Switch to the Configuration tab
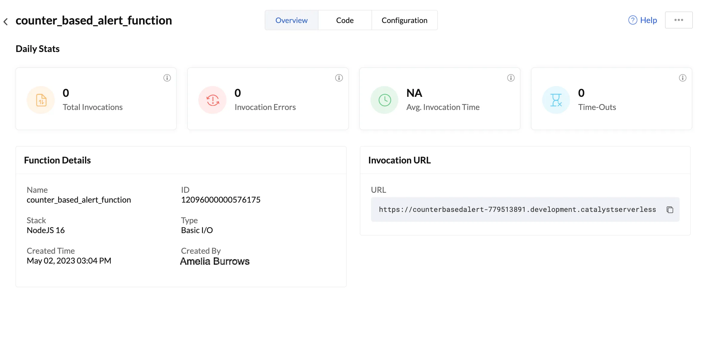Viewport: 702px width, 355px height. click(x=404, y=20)
